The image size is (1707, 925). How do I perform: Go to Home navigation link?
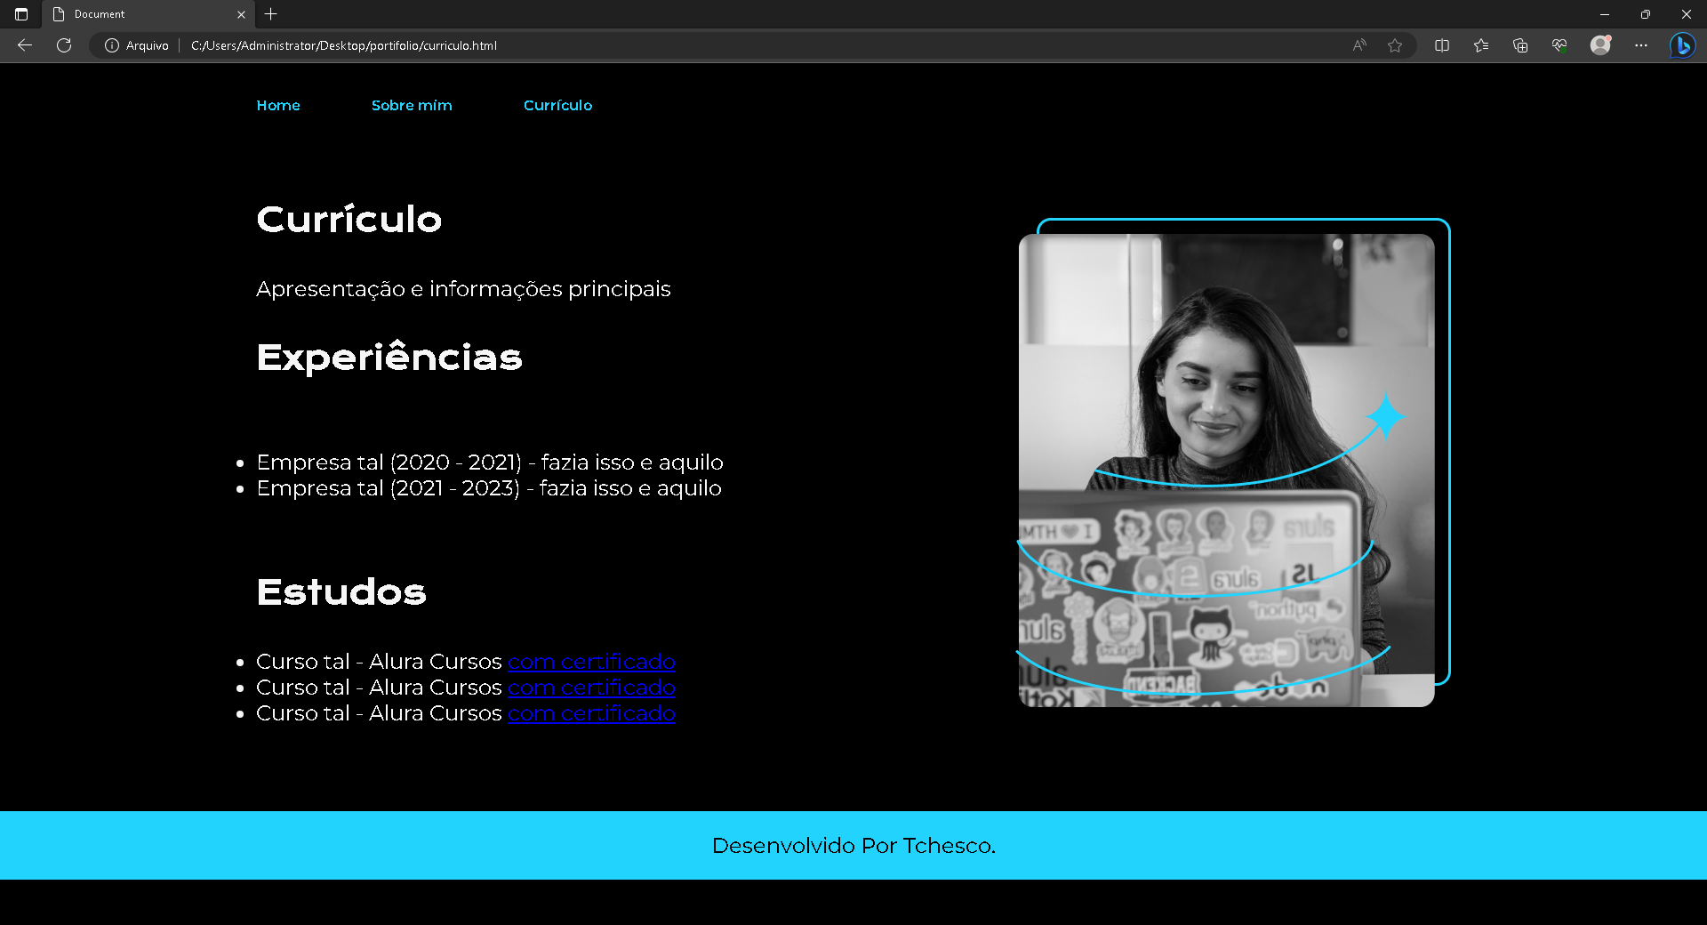[278, 105]
